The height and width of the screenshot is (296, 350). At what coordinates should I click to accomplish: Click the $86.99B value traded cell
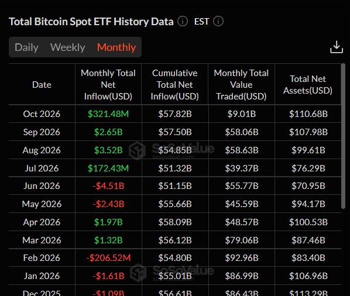pos(242,276)
